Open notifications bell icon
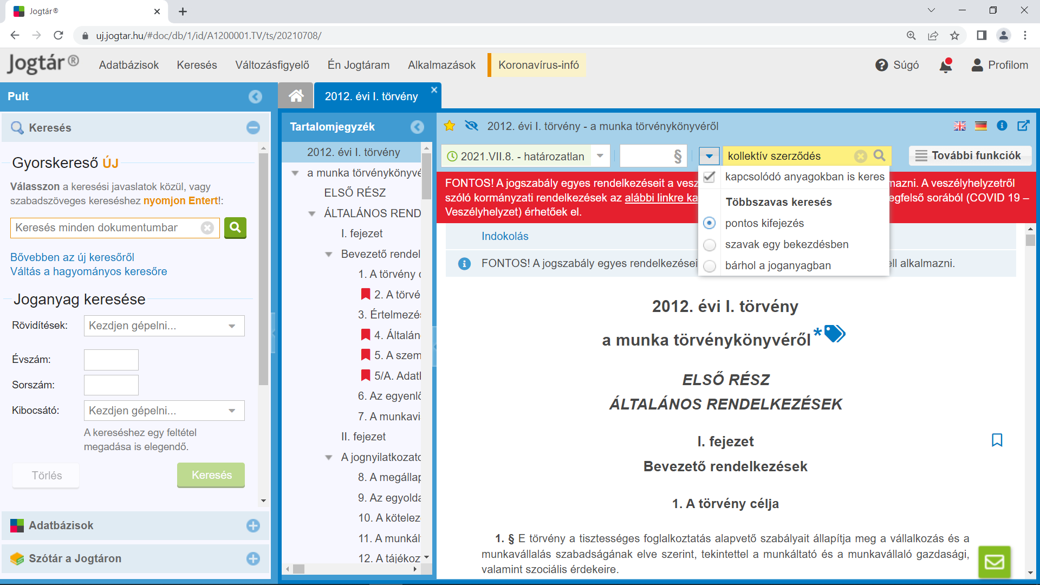Image resolution: width=1040 pixels, height=585 pixels. 946,65
